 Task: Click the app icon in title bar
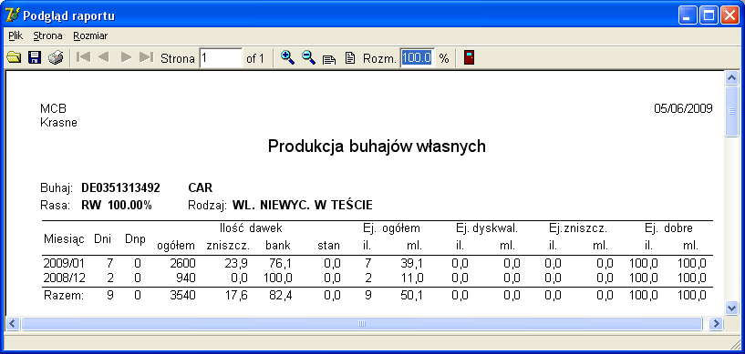(12, 15)
